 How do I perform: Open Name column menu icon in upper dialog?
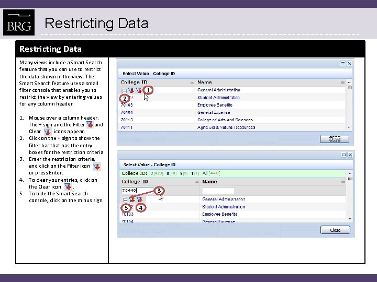pyautogui.click(x=342, y=83)
